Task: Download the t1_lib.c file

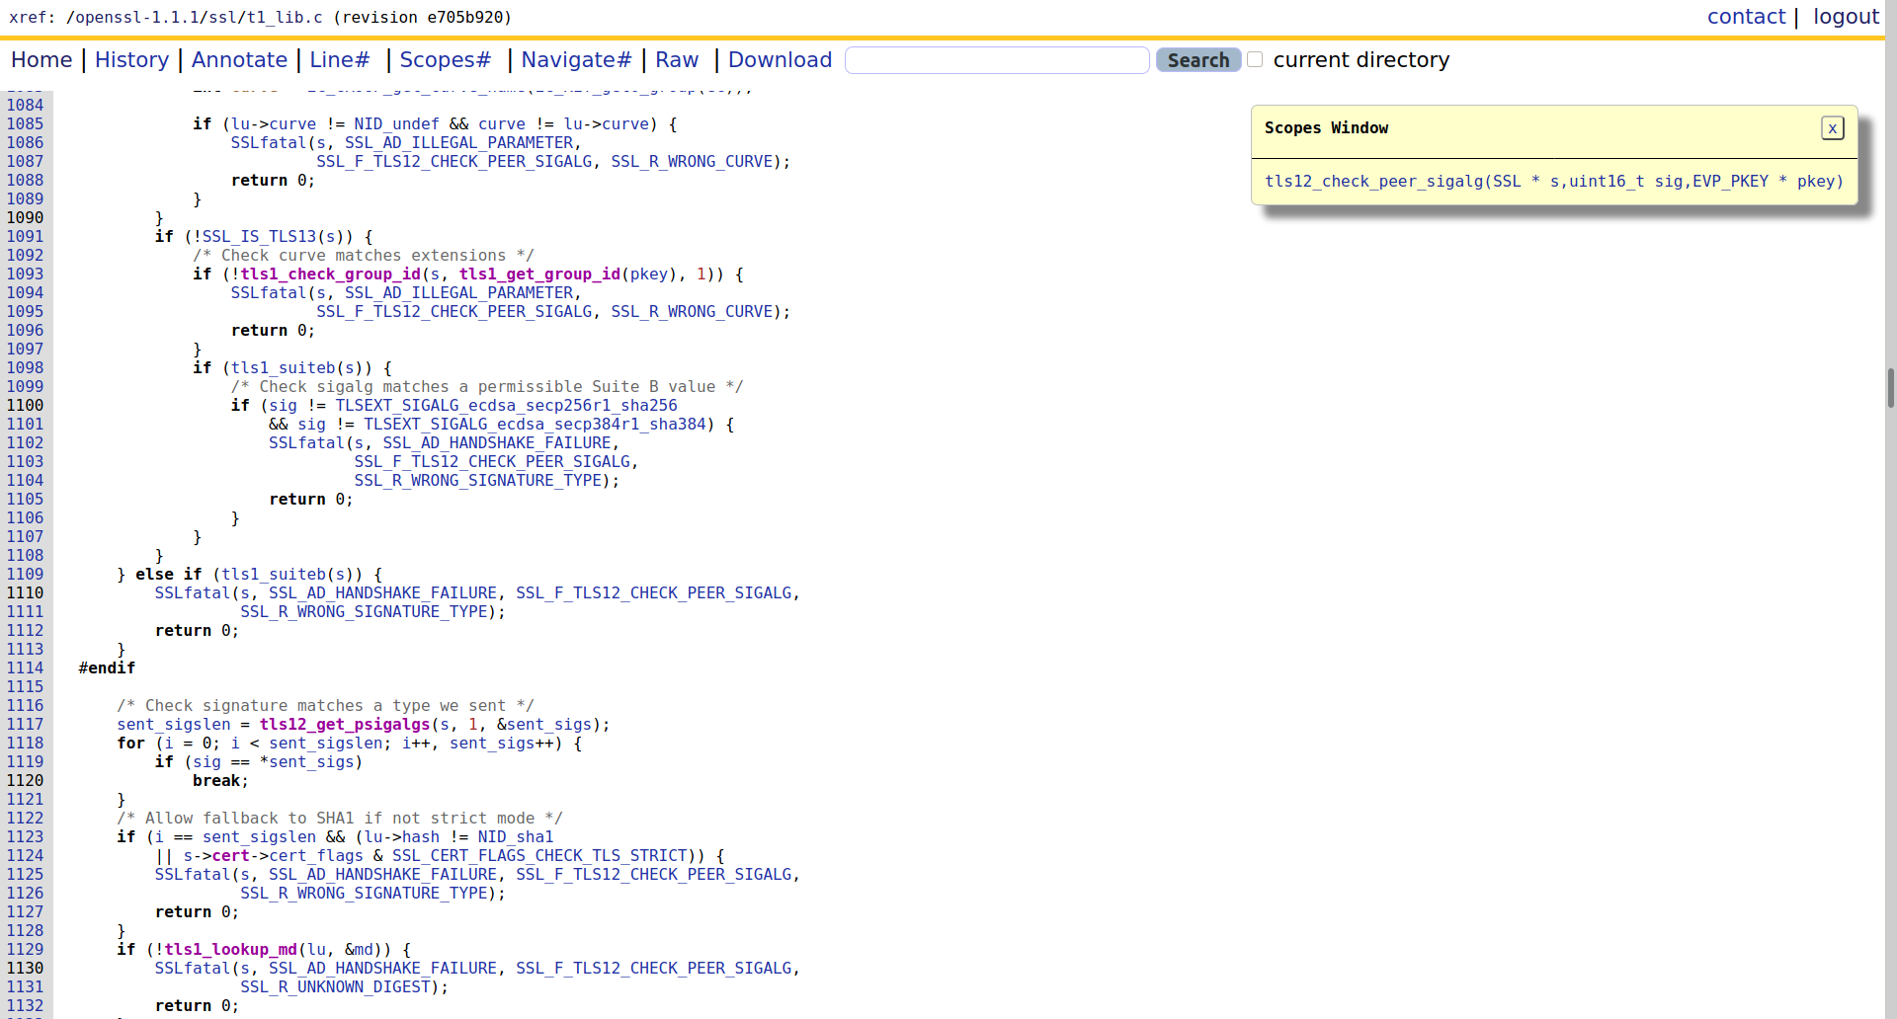Action: click(780, 60)
